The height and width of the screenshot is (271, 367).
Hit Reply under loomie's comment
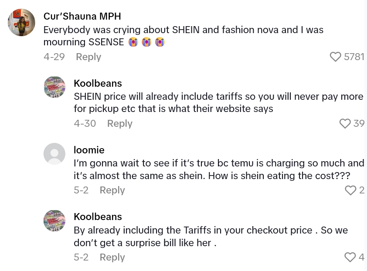coord(112,190)
